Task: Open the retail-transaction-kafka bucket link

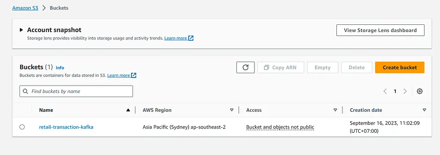Action: [66, 127]
